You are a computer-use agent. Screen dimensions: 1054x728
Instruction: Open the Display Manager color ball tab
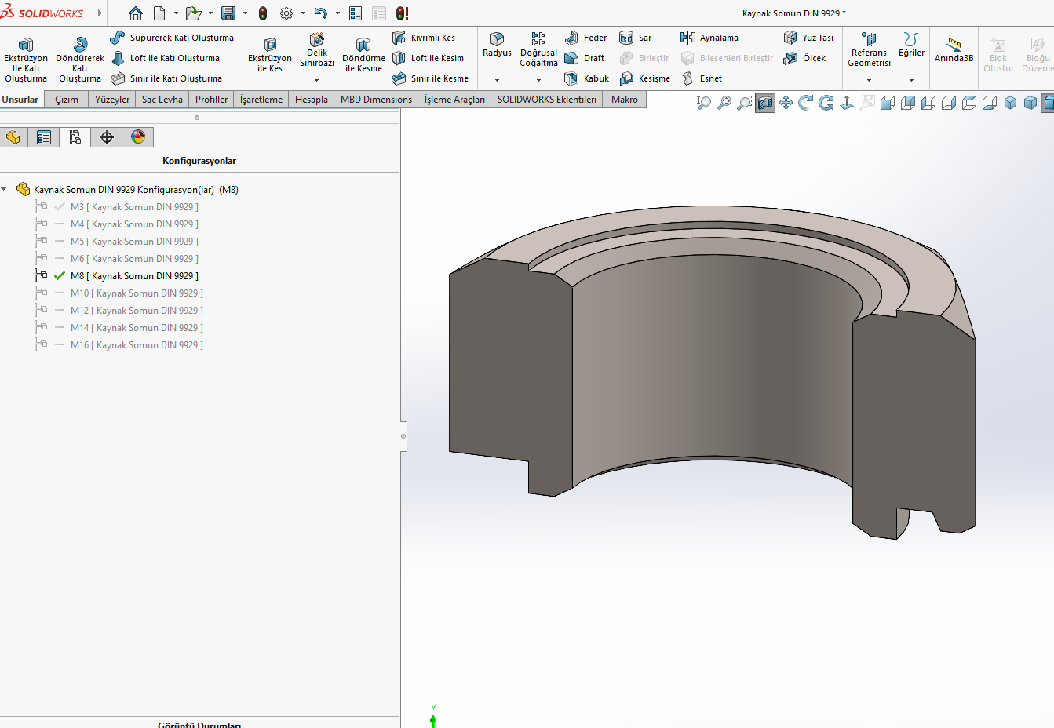pos(138,137)
